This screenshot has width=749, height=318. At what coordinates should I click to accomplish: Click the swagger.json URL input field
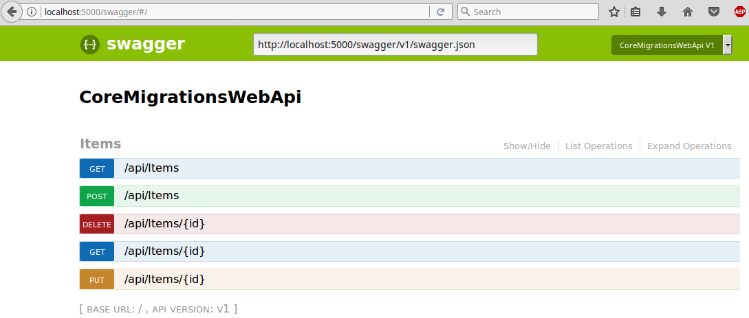coord(395,45)
